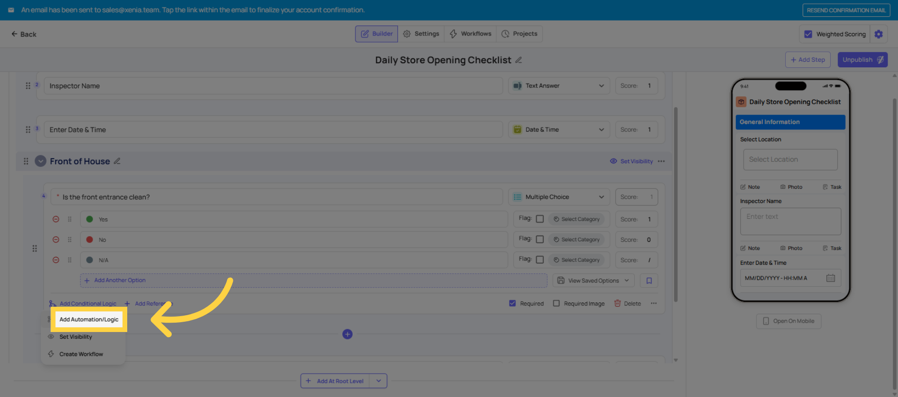Open Select Category for the N/A option
898x397 pixels.
(576, 260)
